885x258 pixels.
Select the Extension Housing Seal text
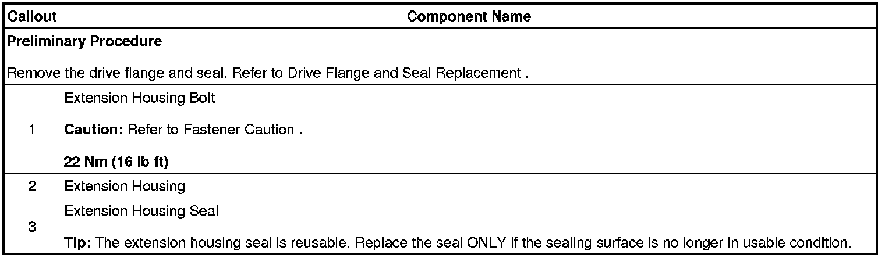point(141,211)
